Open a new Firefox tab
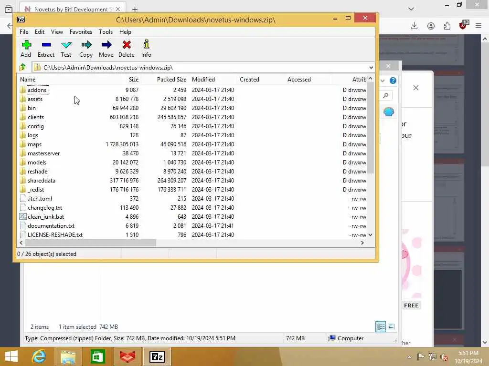This screenshot has width=489, height=366. click(x=135, y=10)
